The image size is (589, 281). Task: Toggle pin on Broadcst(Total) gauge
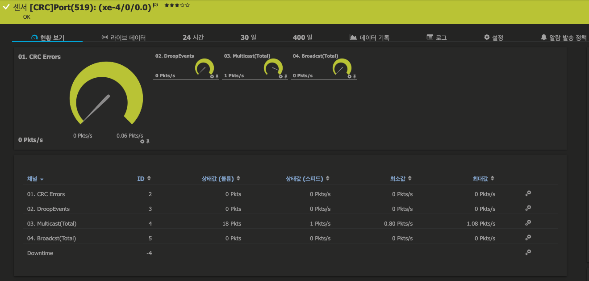355,76
